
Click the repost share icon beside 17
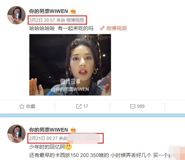tap(79, 106)
